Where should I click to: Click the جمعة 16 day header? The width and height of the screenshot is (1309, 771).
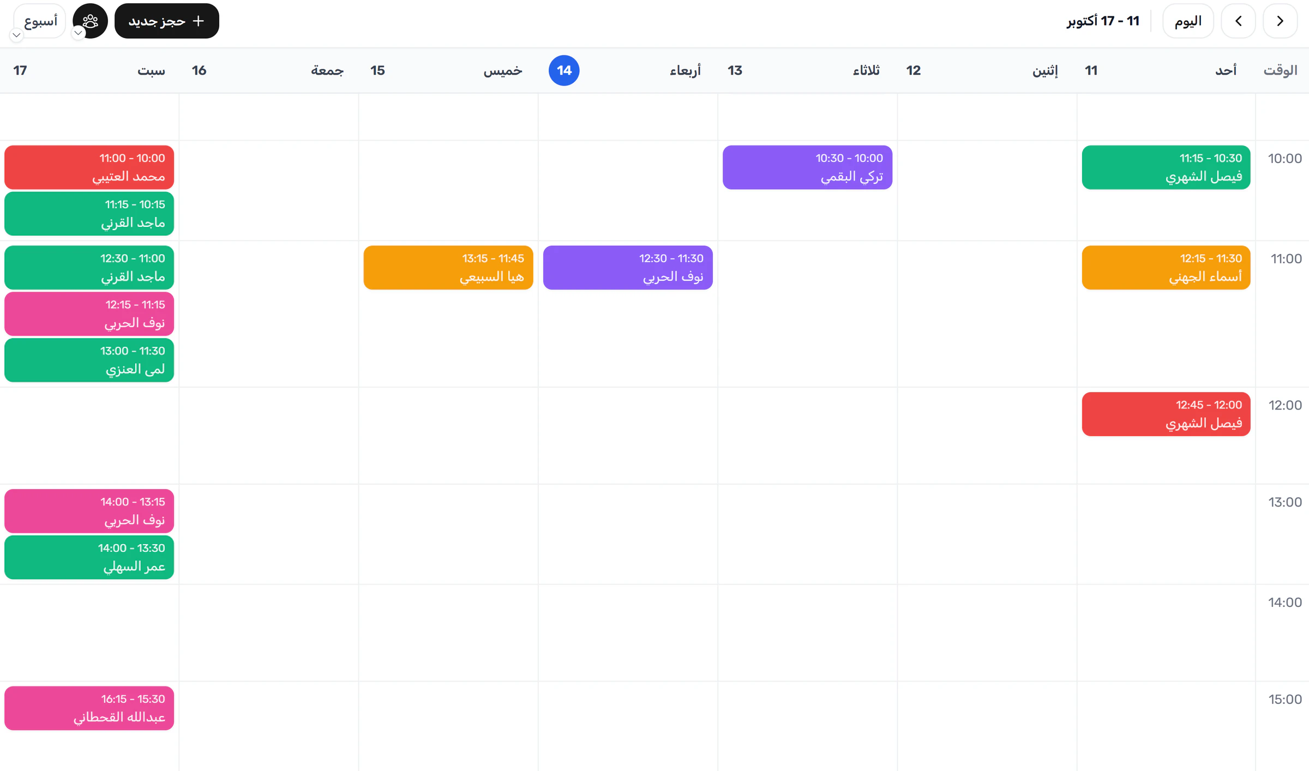tap(269, 70)
